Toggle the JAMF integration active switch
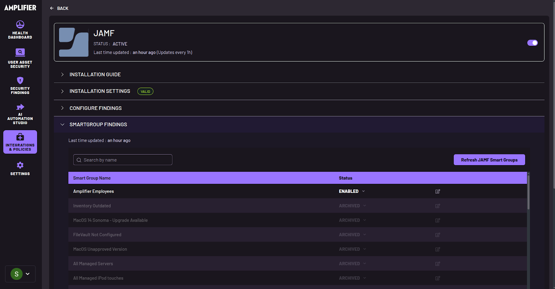The height and width of the screenshot is (289, 555). pyautogui.click(x=532, y=43)
